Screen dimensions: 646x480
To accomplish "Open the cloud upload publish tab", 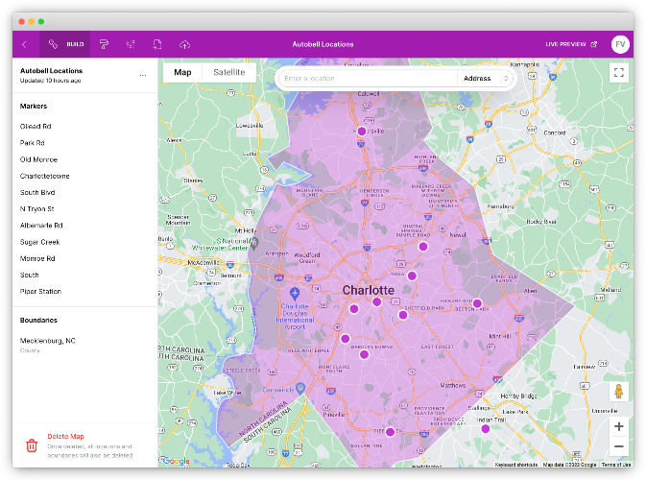I will click(184, 44).
